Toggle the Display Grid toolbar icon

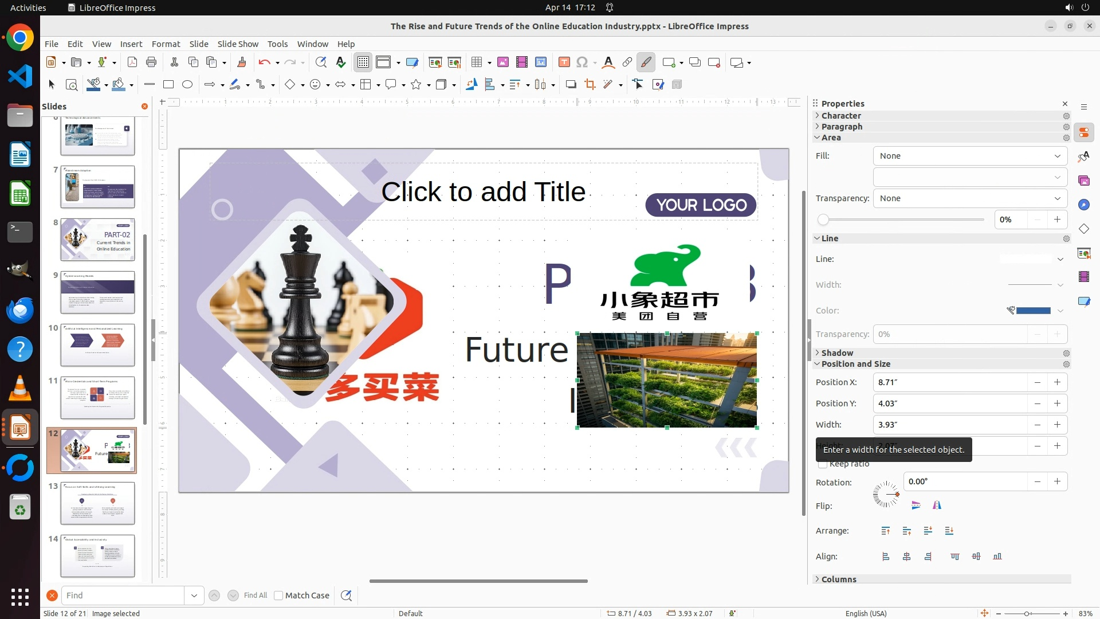[x=363, y=62]
